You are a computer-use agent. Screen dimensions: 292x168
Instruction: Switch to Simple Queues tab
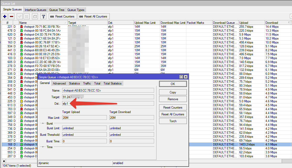(12, 9)
